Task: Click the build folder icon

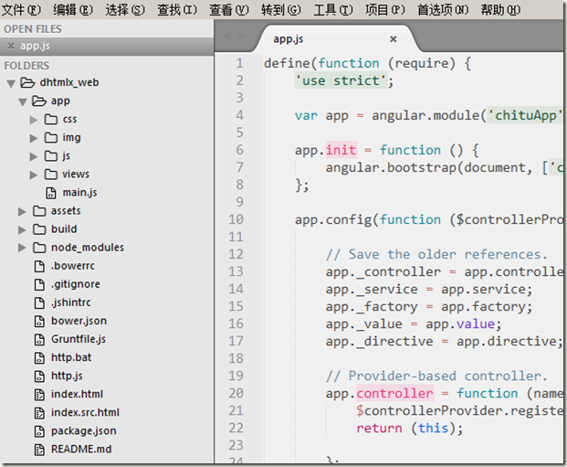Action: coord(39,229)
